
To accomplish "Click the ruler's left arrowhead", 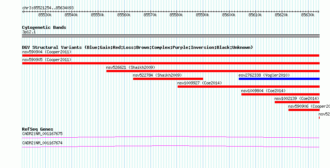I will pyautogui.click(x=23, y=12).
